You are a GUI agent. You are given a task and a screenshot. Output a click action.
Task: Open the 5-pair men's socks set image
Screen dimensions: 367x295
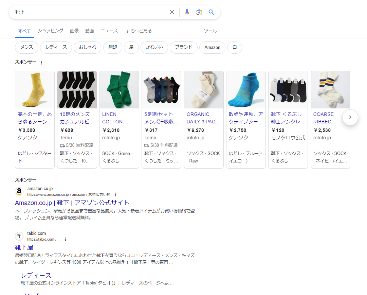[x=162, y=90]
